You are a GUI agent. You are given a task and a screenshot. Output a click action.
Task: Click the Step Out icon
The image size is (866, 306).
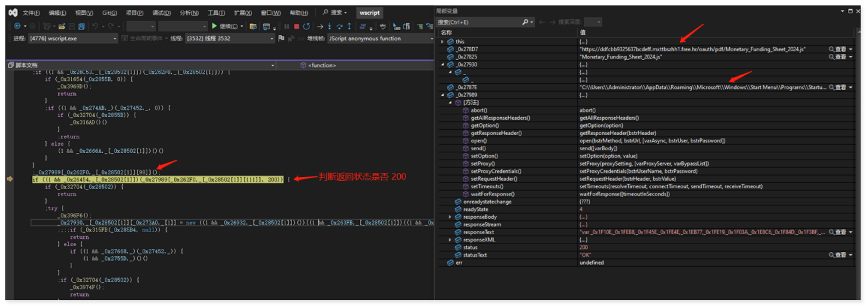350,26
